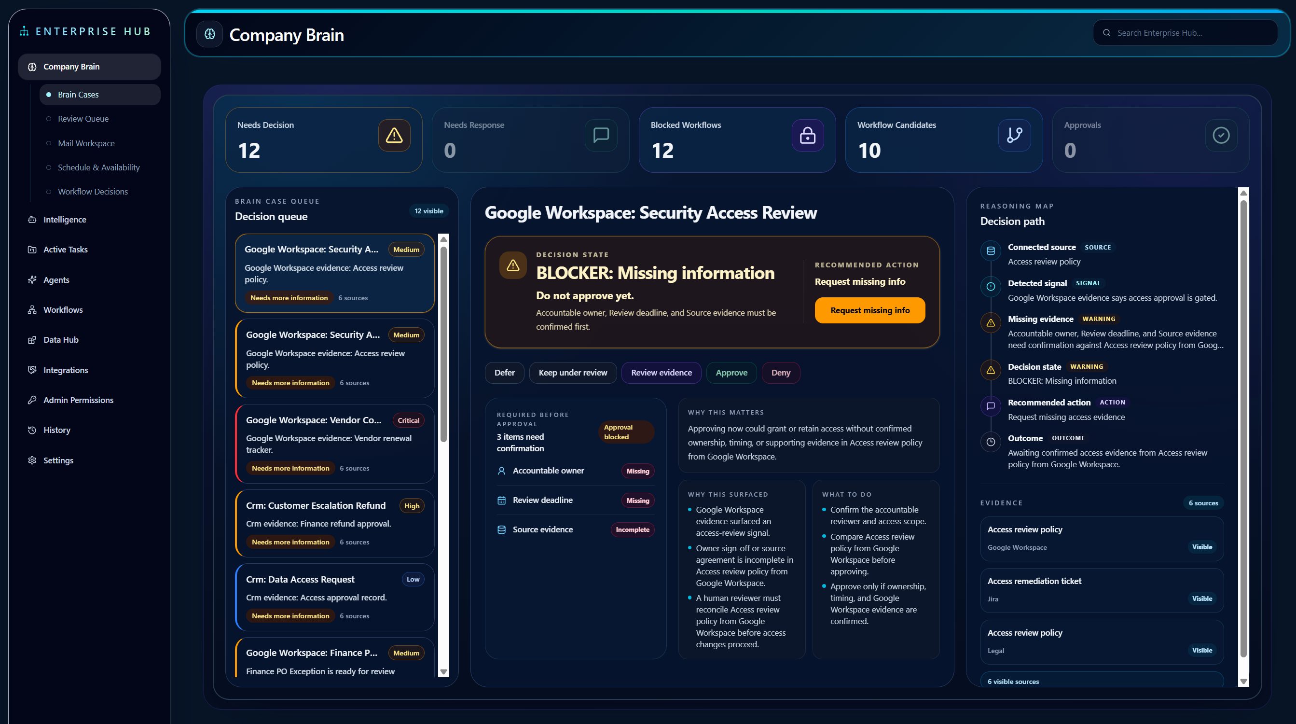The width and height of the screenshot is (1296, 724).
Task: Click the Recommended action node icon
Action: click(x=991, y=406)
